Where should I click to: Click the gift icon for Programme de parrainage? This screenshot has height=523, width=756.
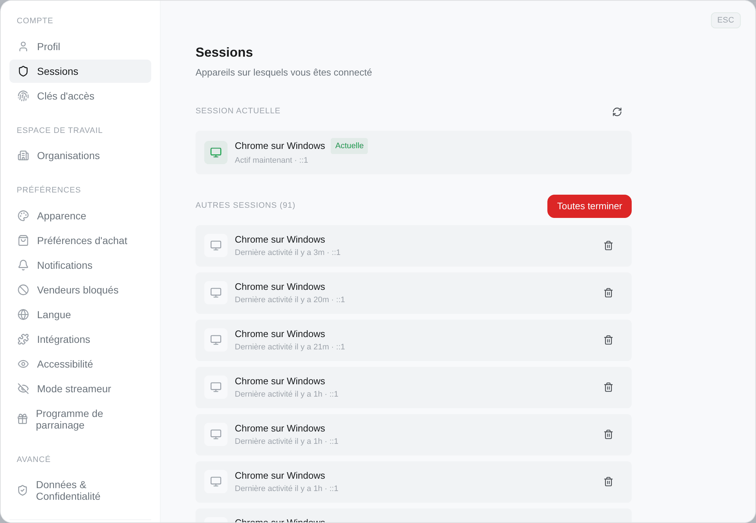[x=23, y=419]
